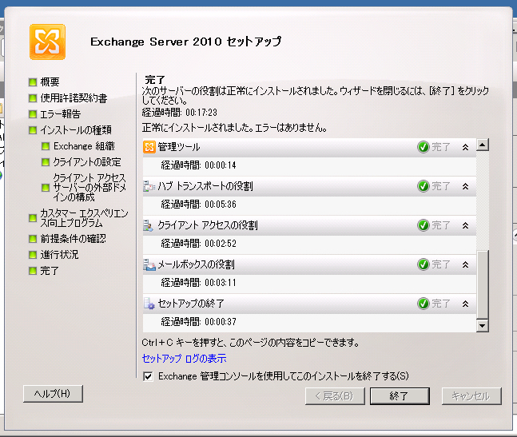The height and width of the screenshot is (437, 517).
Task: Select the インストールの種類 step label
Action: click(76, 130)
